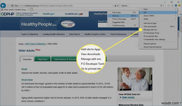
Task: Open Manage add-ons
Action: tap(158, 30)
